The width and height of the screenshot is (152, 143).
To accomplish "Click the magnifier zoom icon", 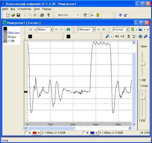I will [107, 36].
